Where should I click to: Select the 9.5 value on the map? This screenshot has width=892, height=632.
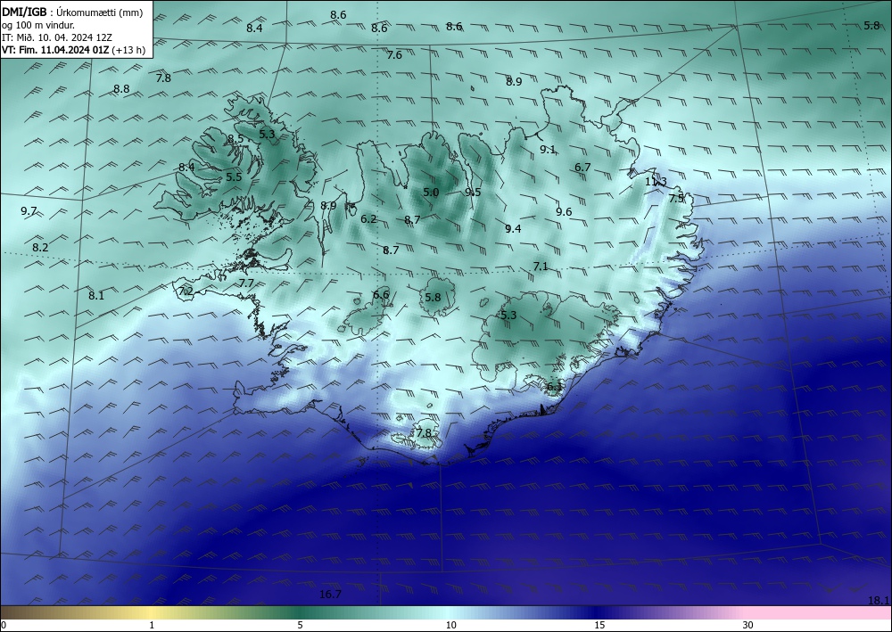pyautogui.click(x=474, y=193)
